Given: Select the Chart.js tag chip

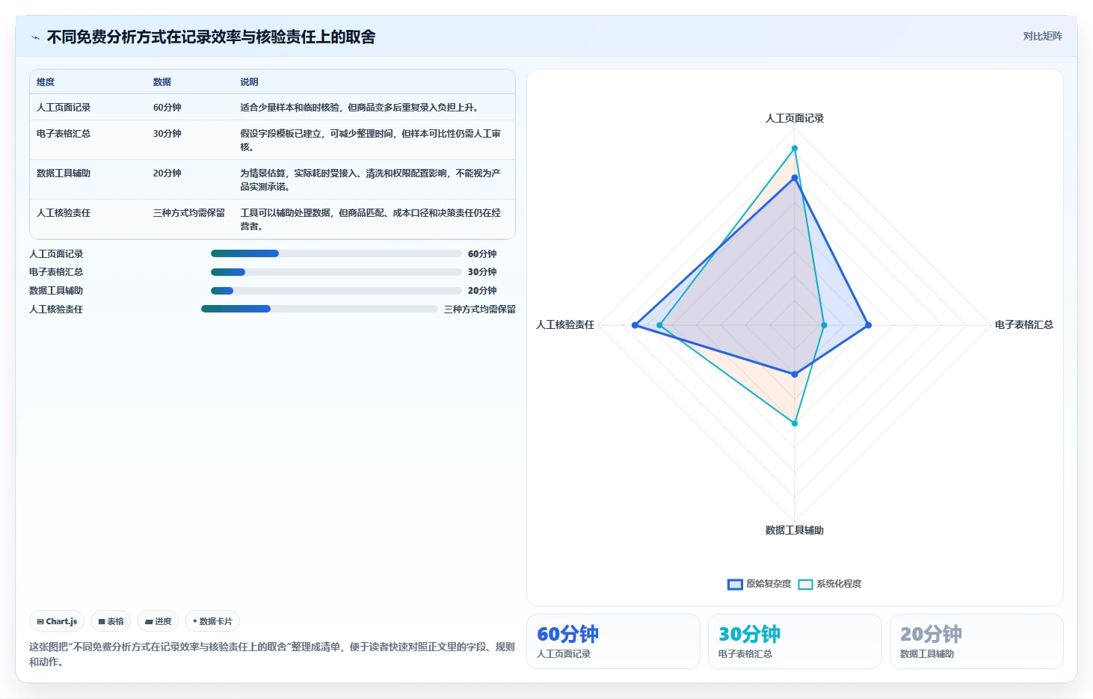Looking at the screenshot, I should 57,621.
